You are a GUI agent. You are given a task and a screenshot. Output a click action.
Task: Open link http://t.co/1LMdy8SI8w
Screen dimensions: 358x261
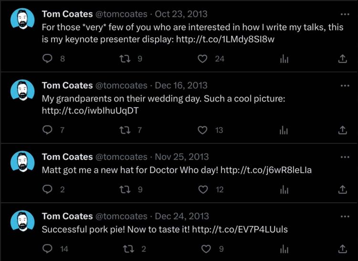click(225, 40)
